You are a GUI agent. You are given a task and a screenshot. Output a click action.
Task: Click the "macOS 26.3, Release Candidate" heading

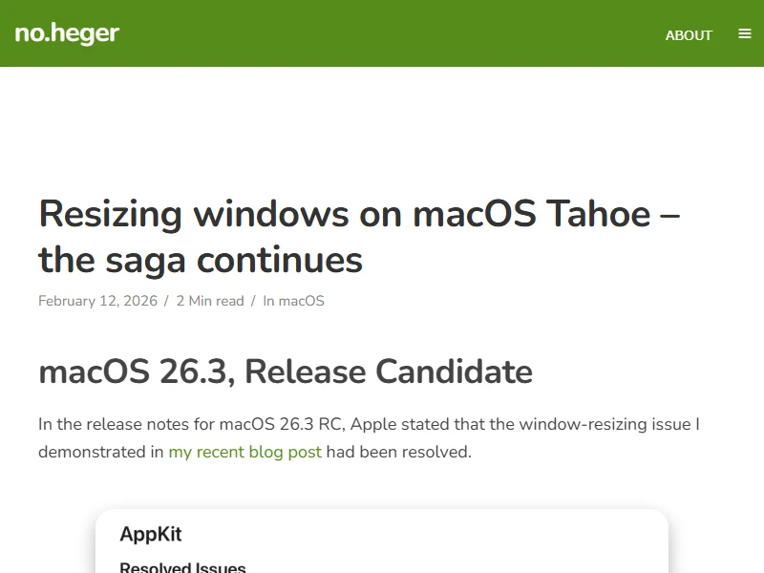coord(286,371)
